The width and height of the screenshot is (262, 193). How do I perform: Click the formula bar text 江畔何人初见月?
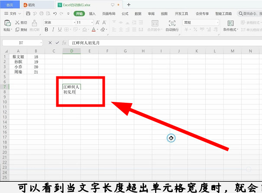(86, 43)
